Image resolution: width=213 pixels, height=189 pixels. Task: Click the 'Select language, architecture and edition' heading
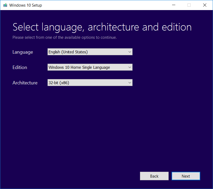(x=102, y=27)
